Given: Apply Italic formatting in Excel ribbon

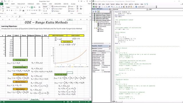Looking at the screenshot, I should 9,10.
